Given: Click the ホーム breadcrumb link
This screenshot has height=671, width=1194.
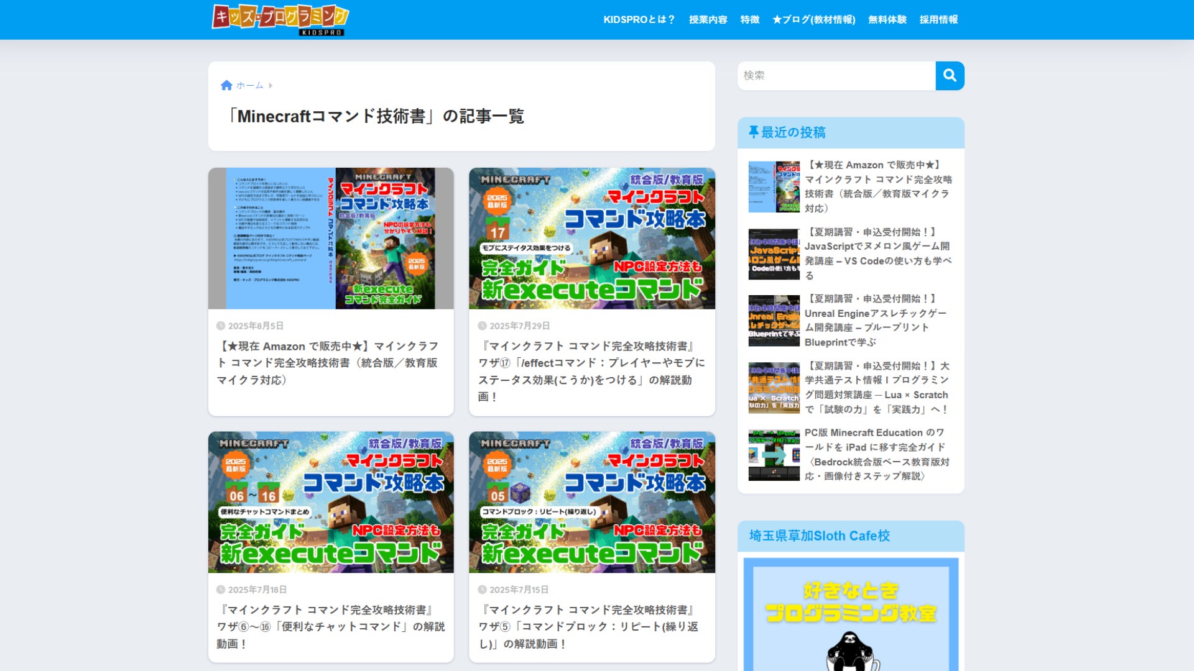Looking at the screenshot, I should click(x=250, y=85).
